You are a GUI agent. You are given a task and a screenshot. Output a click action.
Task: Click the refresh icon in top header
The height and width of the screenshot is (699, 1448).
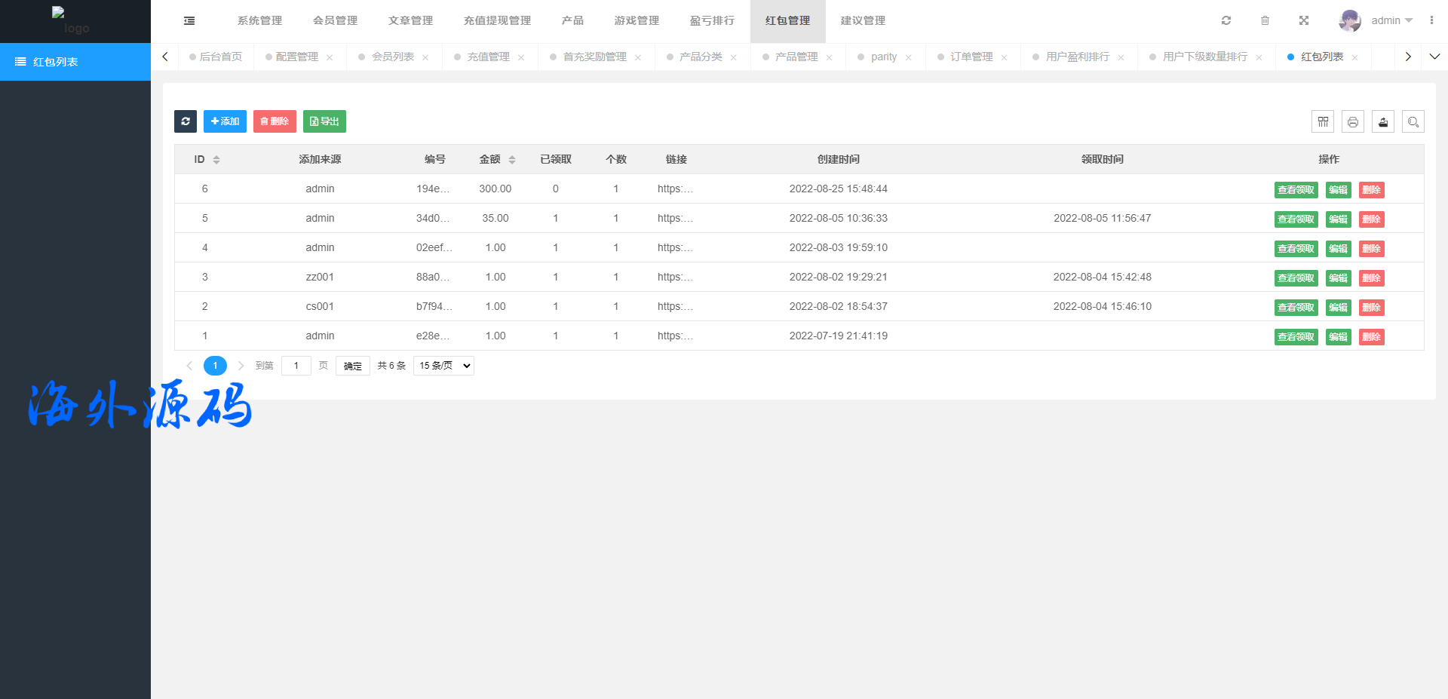[x=1226, y=21]
